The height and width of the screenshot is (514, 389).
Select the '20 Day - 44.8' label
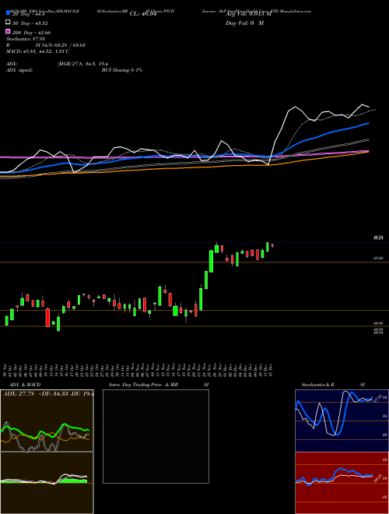tap(30, 13)
